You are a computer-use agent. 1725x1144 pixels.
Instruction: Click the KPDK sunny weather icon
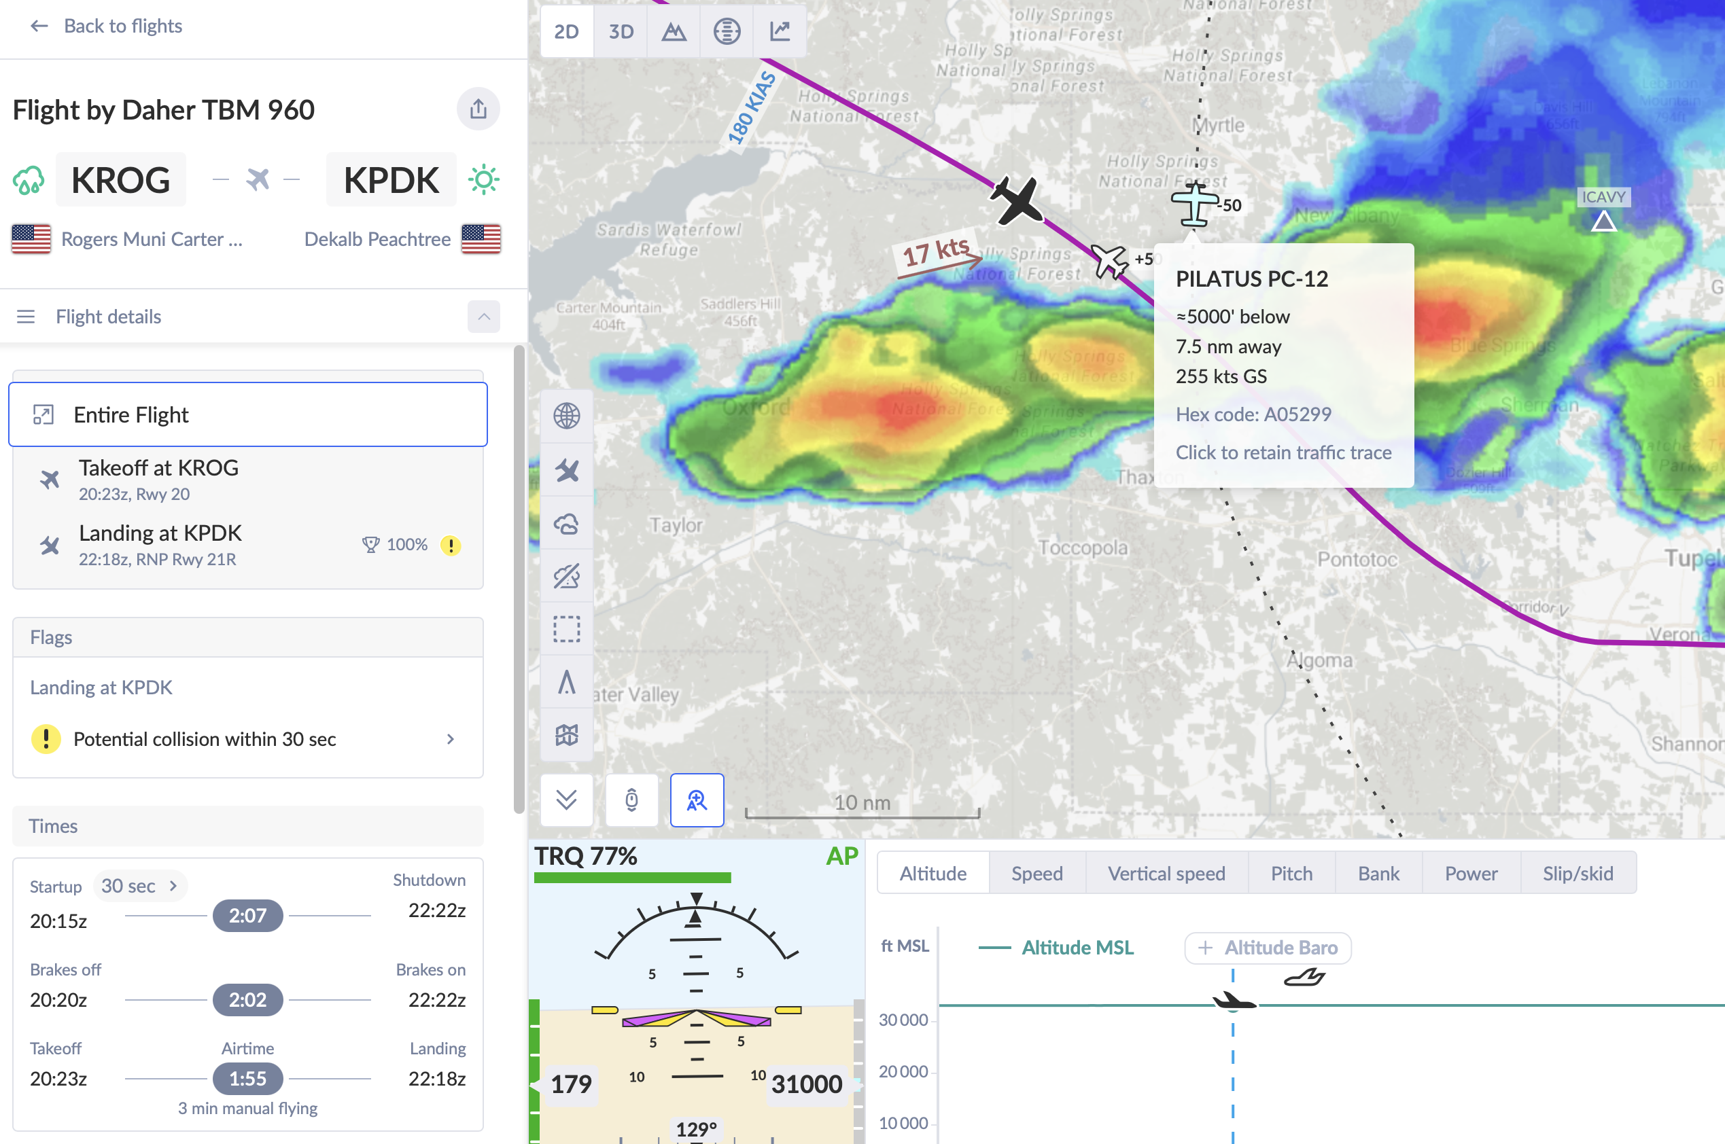coord(484,179)
